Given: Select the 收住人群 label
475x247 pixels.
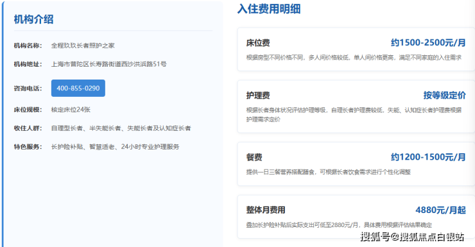Looking at the screenshot, I should tap(28, 128).
